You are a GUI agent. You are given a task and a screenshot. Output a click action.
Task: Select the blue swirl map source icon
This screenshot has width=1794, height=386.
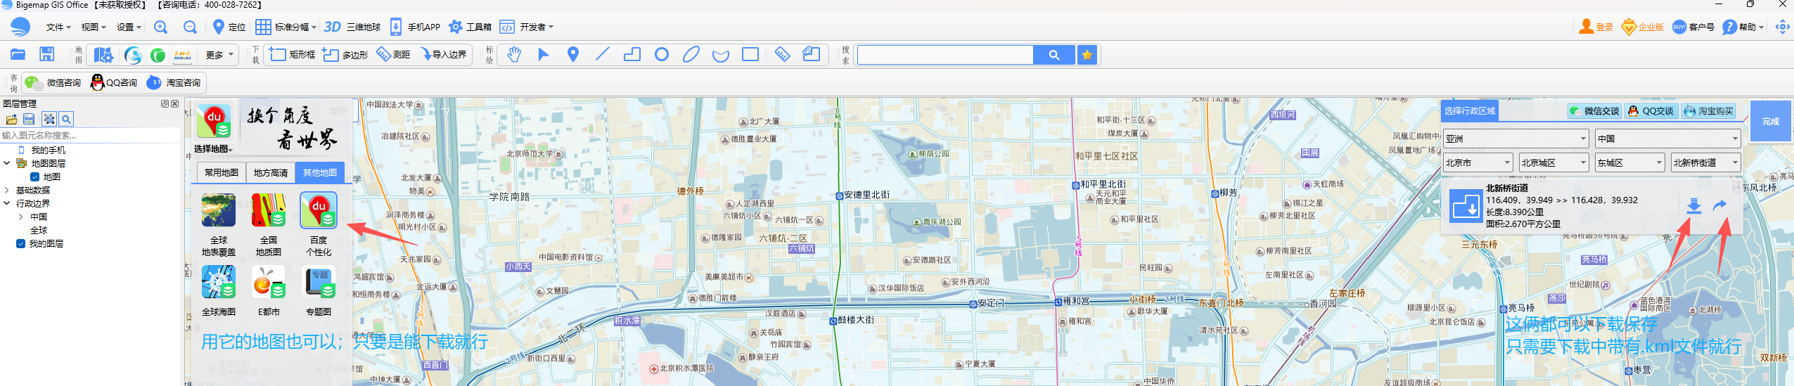point(133,55)
